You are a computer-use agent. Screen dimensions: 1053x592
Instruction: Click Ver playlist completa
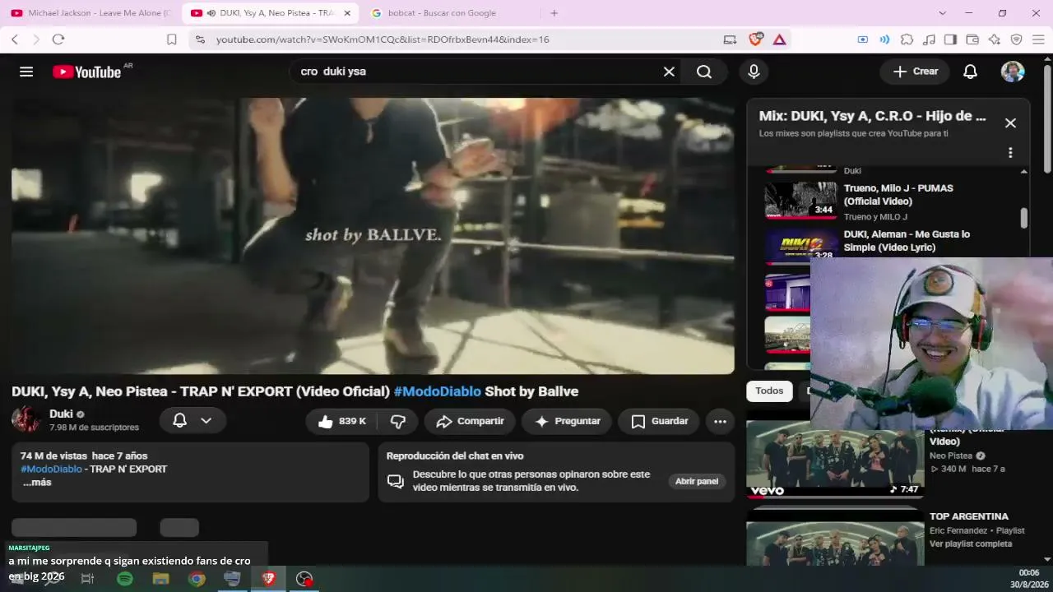click(971, 544)
